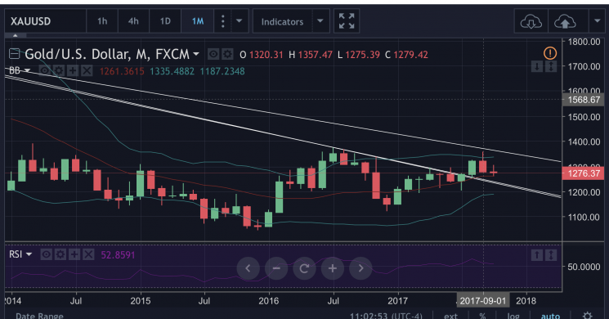Select the 1D timeframe
Image resolution: width=609 pixels, height=319 pixels.
coord(165,21)
